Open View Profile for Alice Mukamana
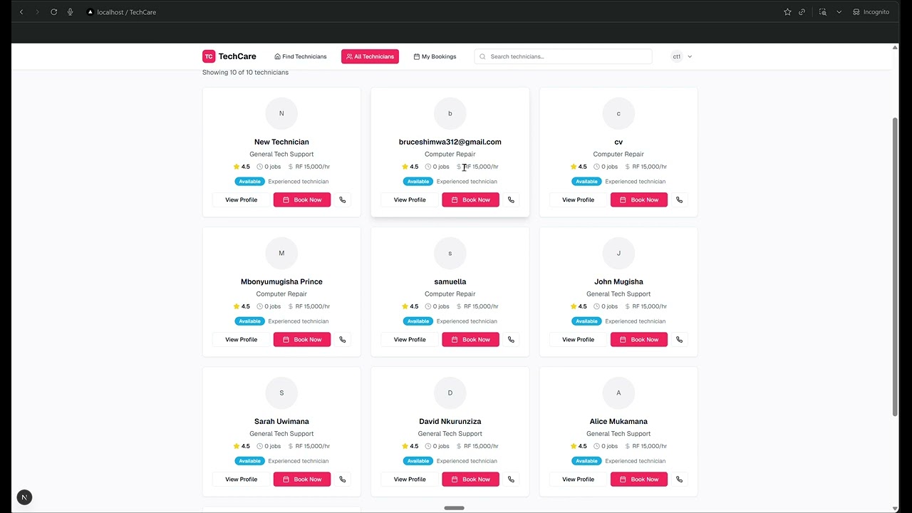The image size is (912, 513). click(578, 479)
